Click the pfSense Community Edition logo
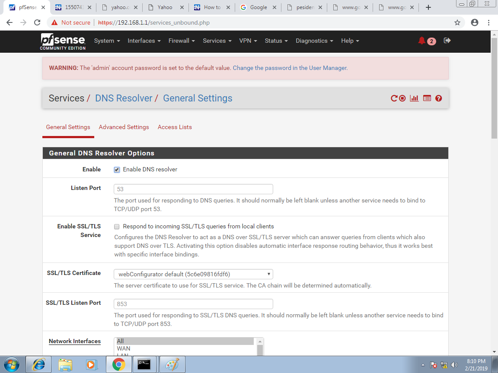Image resolution: width=498 pixels, height=373 pixels. pos(63,41)
